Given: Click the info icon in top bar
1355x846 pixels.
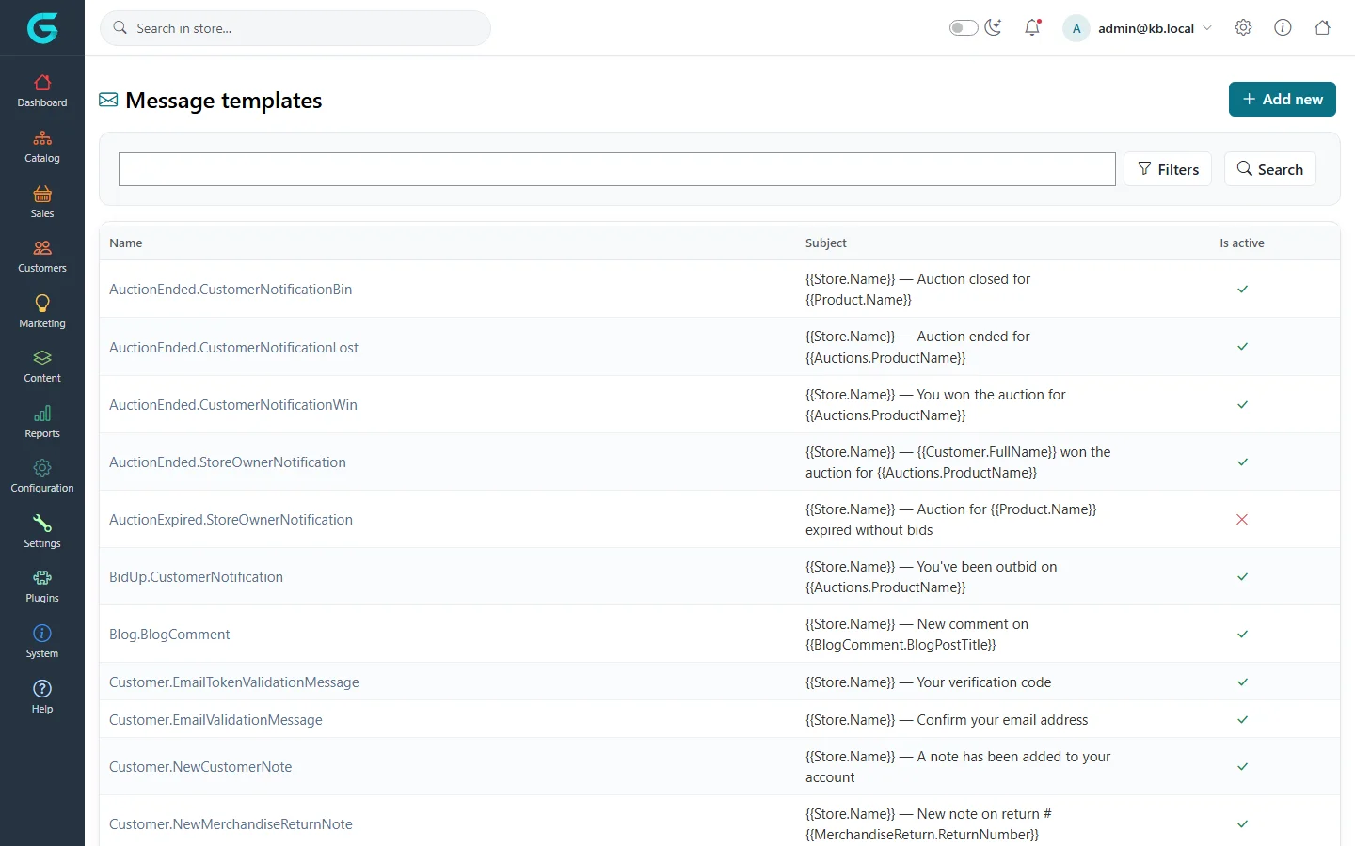Looking at the screenshot, I should click(1283, 28).
